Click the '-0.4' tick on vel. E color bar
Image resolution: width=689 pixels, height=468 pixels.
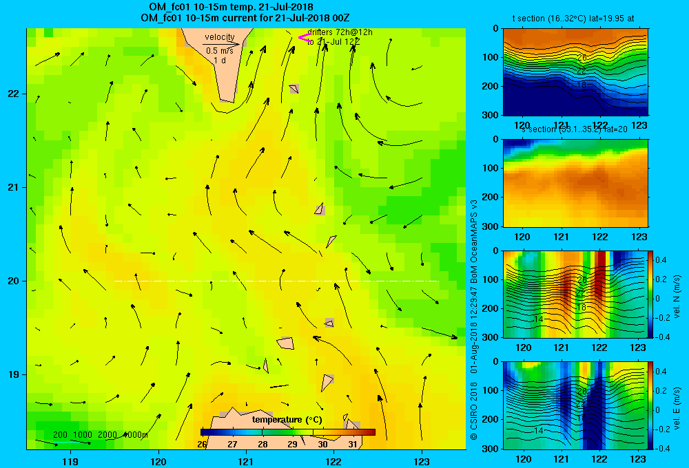pyautogui.click(x=662, y=448)
